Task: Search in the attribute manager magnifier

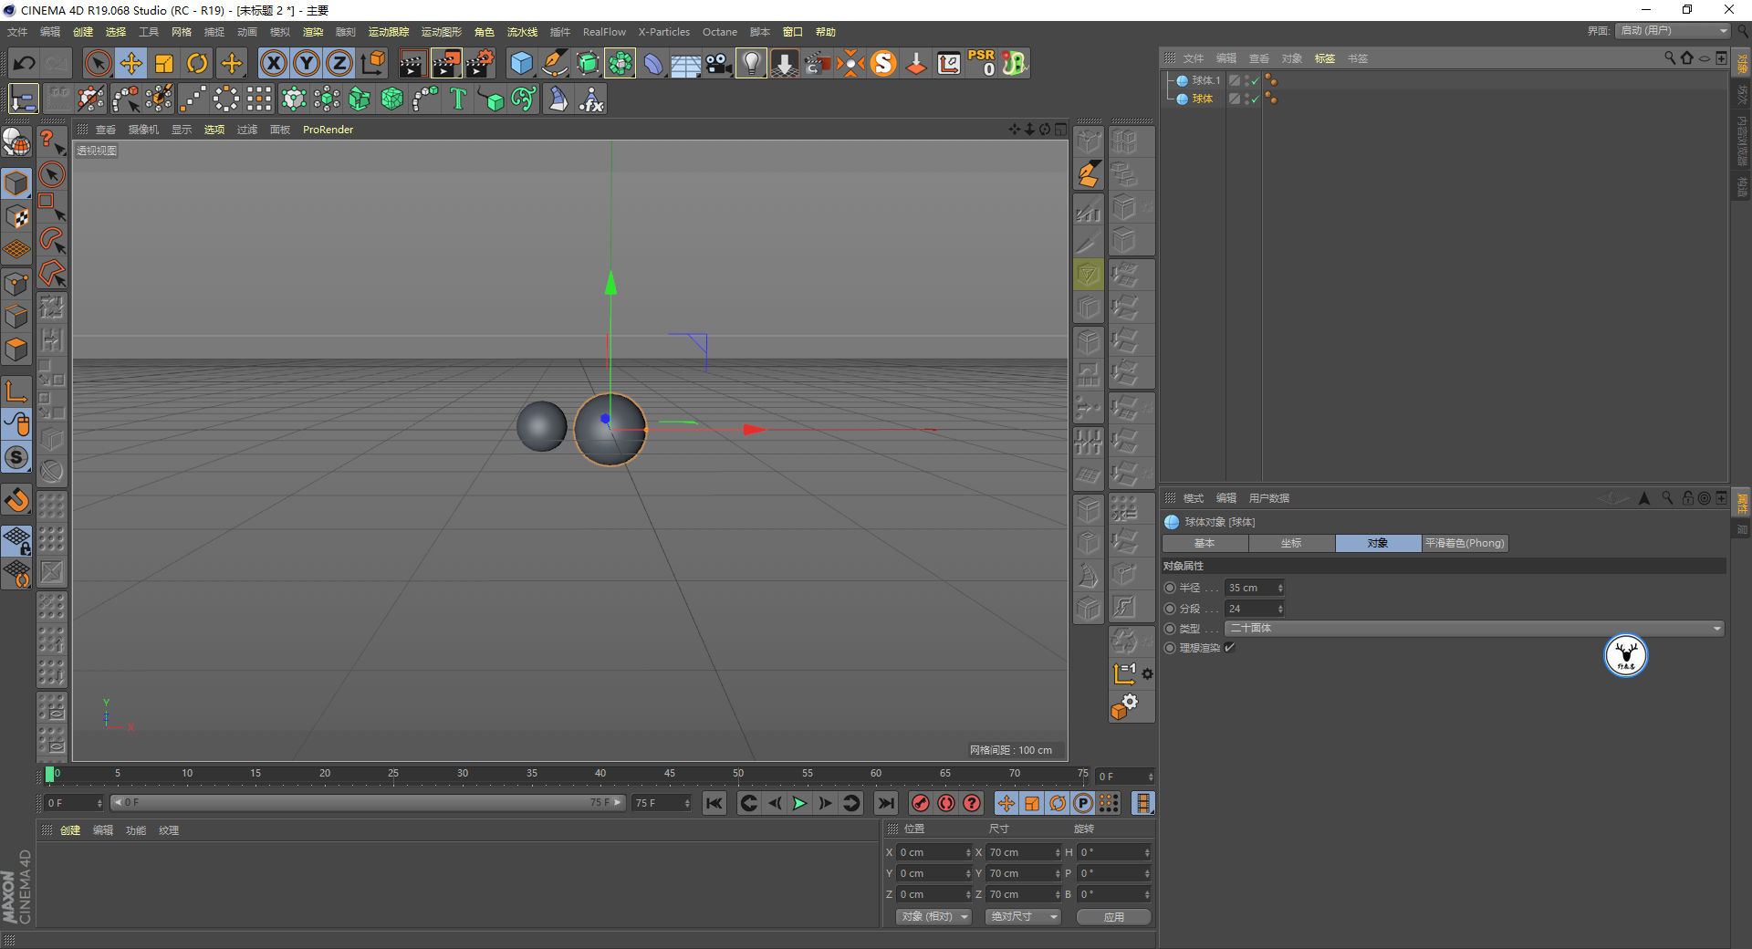Action: [x=1667, y=498]
